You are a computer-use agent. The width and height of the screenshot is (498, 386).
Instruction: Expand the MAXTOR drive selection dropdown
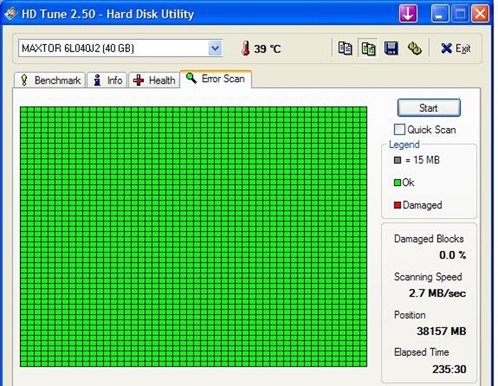coord(215,48)
